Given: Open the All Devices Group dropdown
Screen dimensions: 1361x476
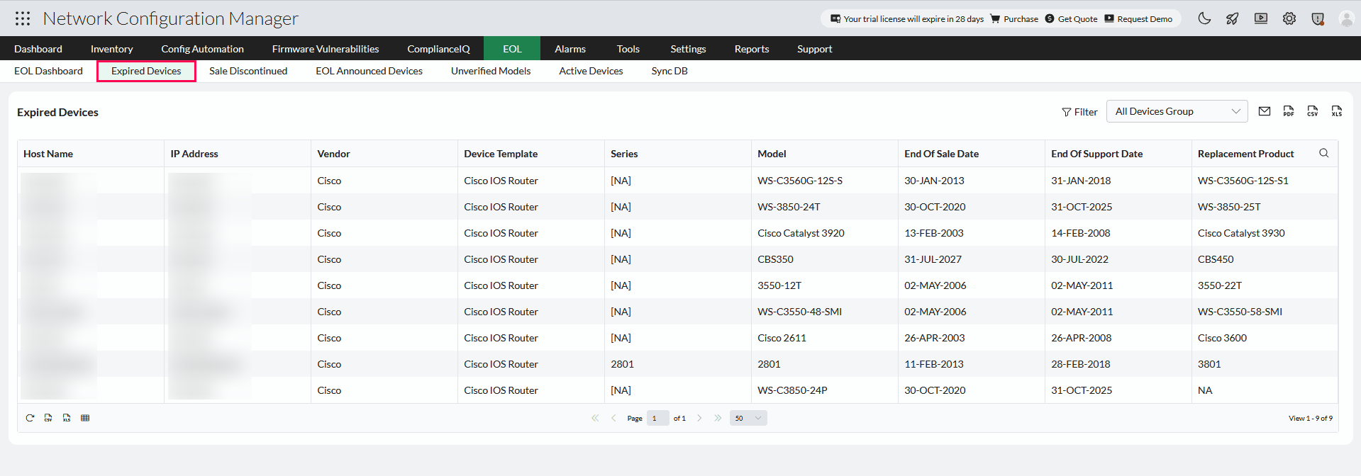Looking at the screenshot, I should (x=1177, y=111).
